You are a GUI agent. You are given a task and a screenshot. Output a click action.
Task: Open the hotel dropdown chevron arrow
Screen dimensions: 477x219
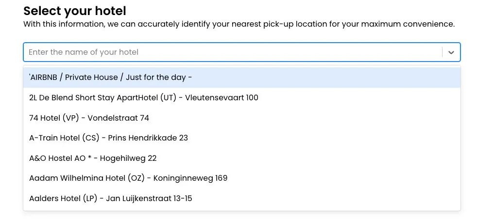point(451,52)
